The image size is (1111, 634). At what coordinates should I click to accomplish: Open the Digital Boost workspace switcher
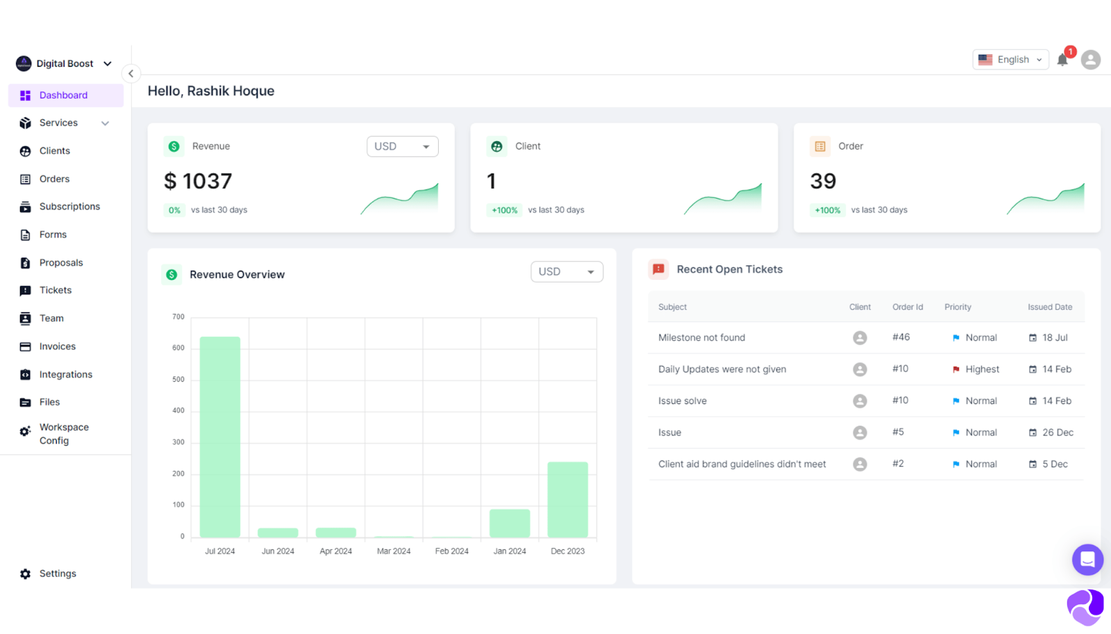click(64, 63)
